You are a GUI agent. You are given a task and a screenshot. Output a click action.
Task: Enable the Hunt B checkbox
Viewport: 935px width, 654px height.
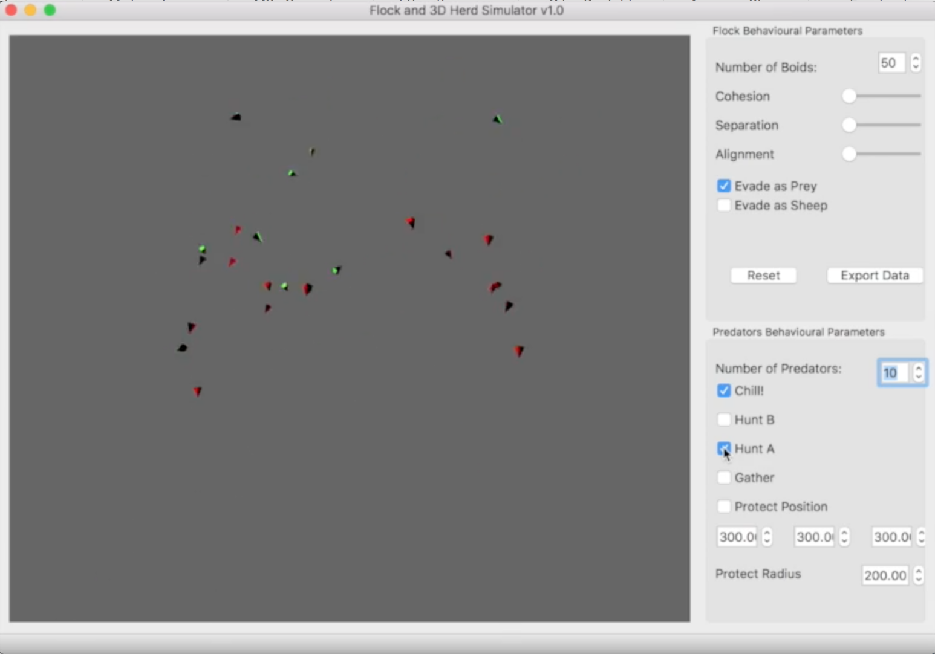click(723, 419)
